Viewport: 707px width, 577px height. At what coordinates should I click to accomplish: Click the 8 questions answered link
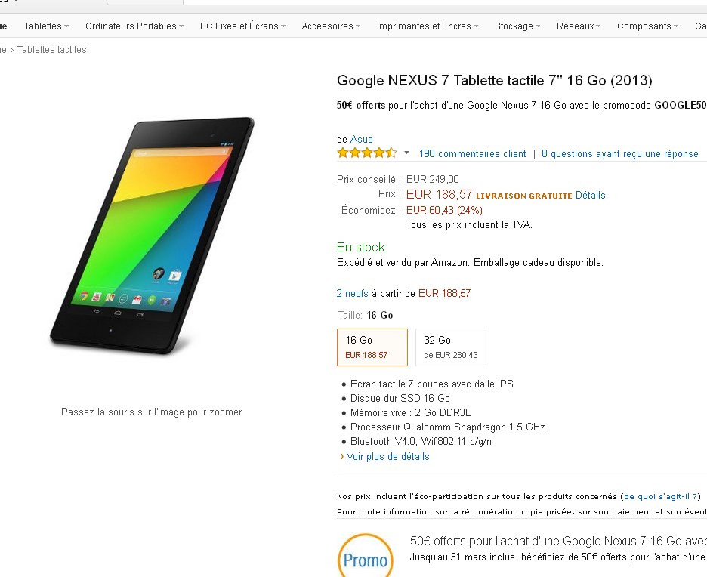click(619, 153)
